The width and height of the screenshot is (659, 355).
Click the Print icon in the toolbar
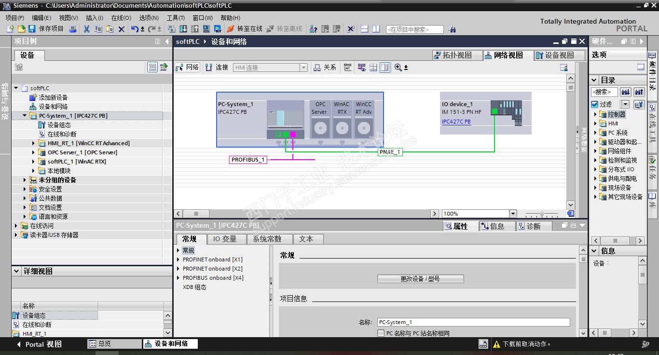click(x=73, y=29)
